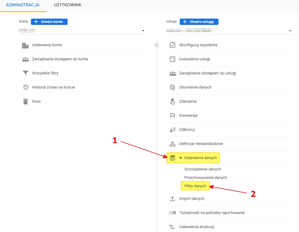This screenshot has width=299, height=232.
Task: Select Filtry danych submenu item
Action: pos(195,186)
